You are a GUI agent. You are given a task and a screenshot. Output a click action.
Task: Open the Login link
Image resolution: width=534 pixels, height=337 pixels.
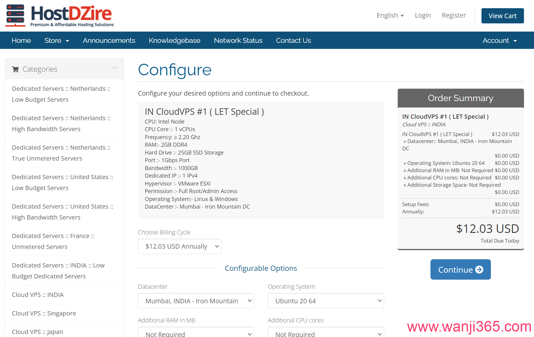tap(423, 15)
